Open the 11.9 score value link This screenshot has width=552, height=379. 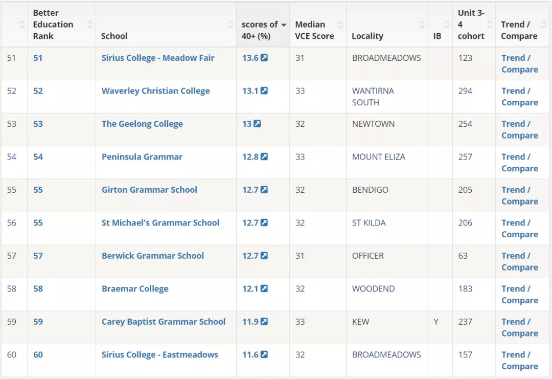pos(250,322)
